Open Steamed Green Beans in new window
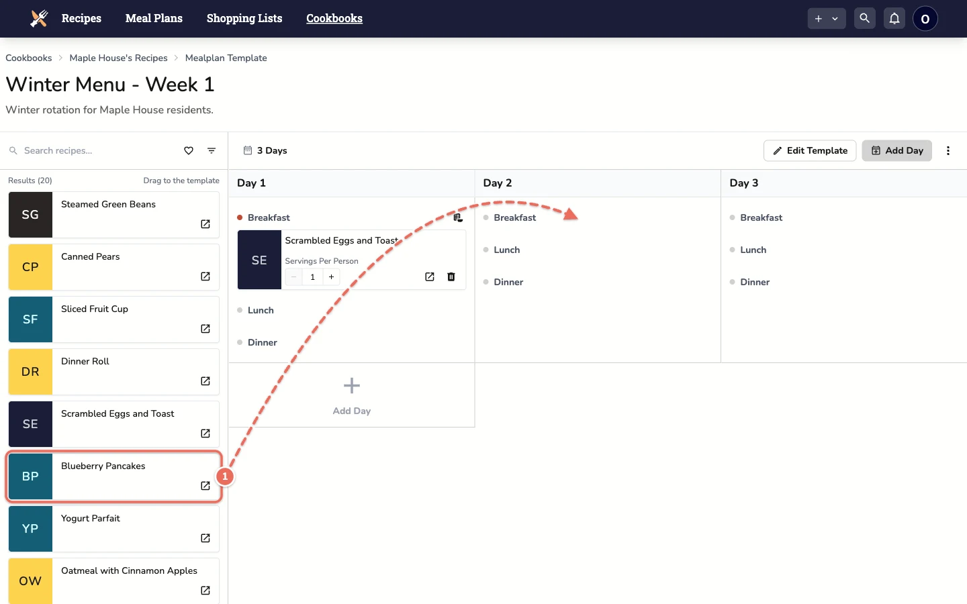The image size is (967, 604). coord(205,224)
